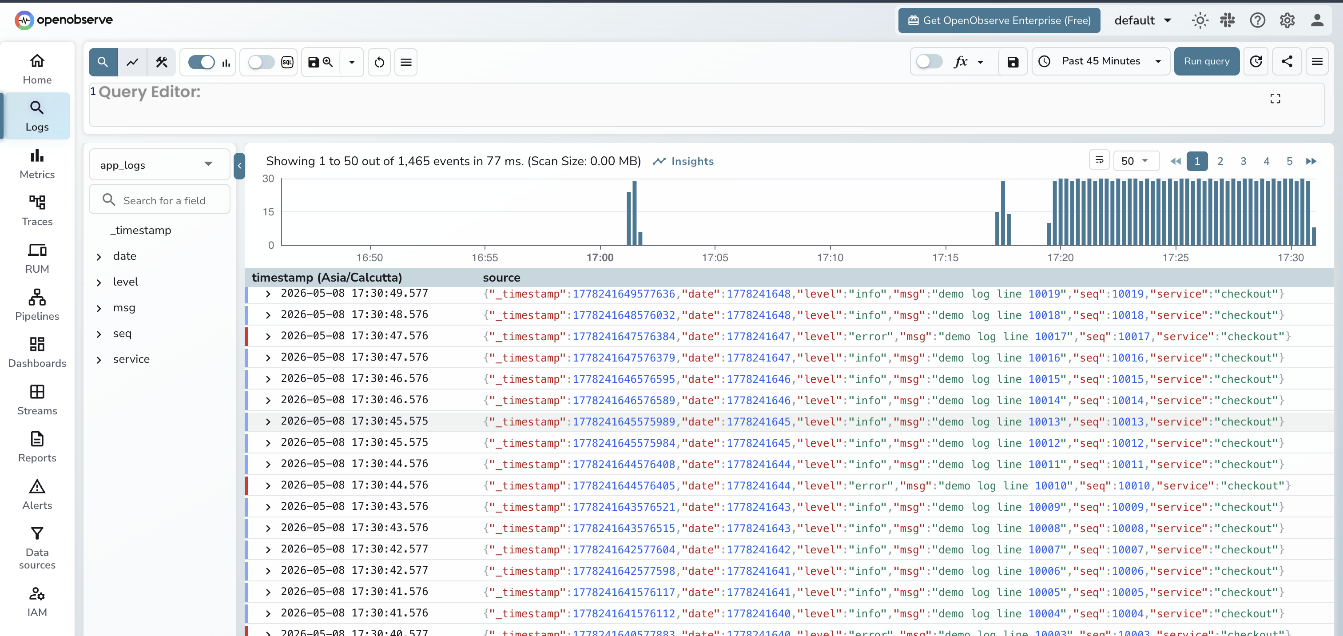
Task: Open the IAM section
Action: (37, 602)
